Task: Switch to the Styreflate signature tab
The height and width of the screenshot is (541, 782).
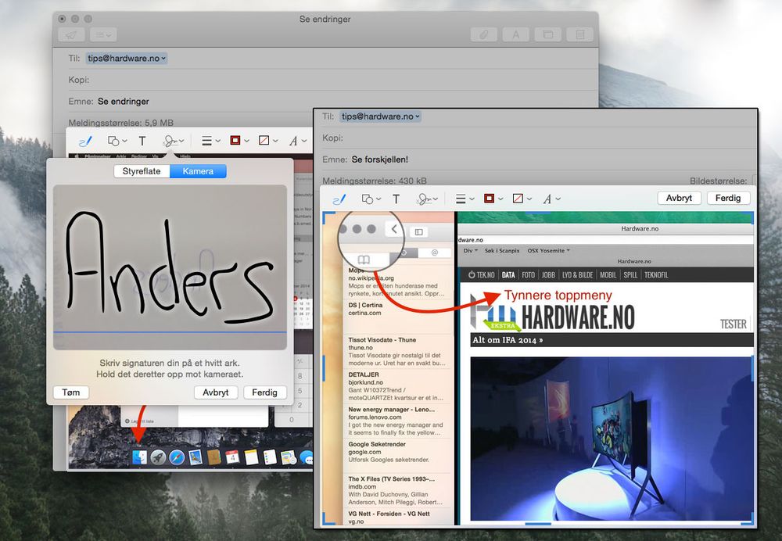Action: (142, 171)
